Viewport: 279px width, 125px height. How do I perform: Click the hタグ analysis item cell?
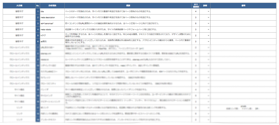[52, 35]
